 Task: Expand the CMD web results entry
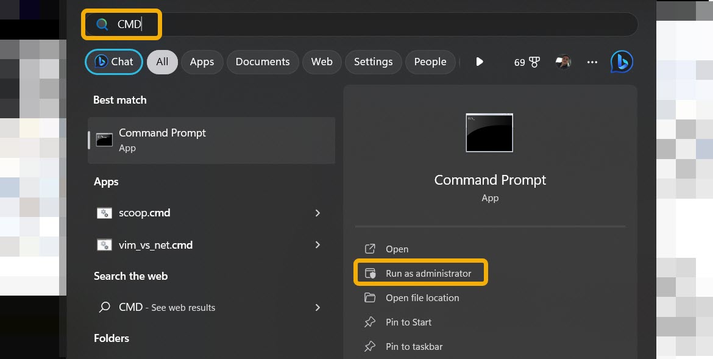(x=317, y=307)
